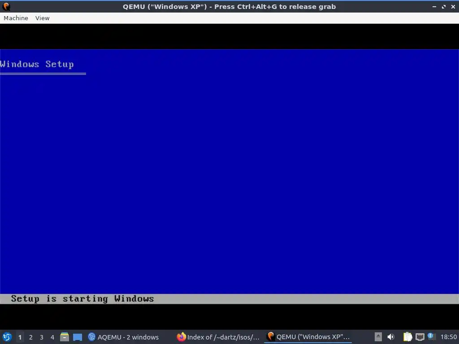
Task: Open the application launcher menu icon
Action: point(7,337)
